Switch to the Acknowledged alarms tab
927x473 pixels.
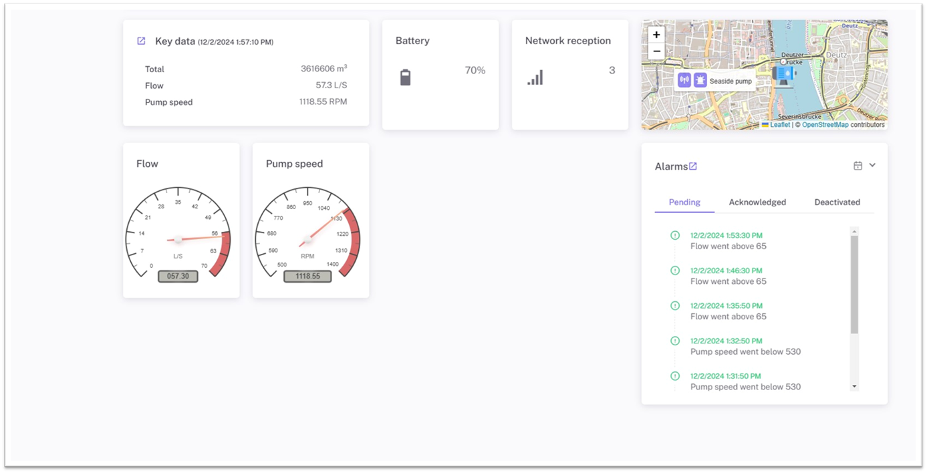[x=757, y=202]
